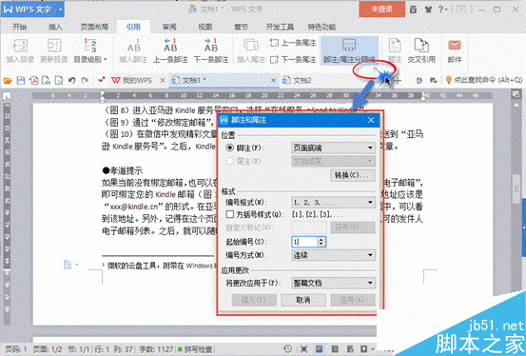The image size is (526, 356).
Task: Open the WPS 文字 application menu
Action: coord(32,10)
